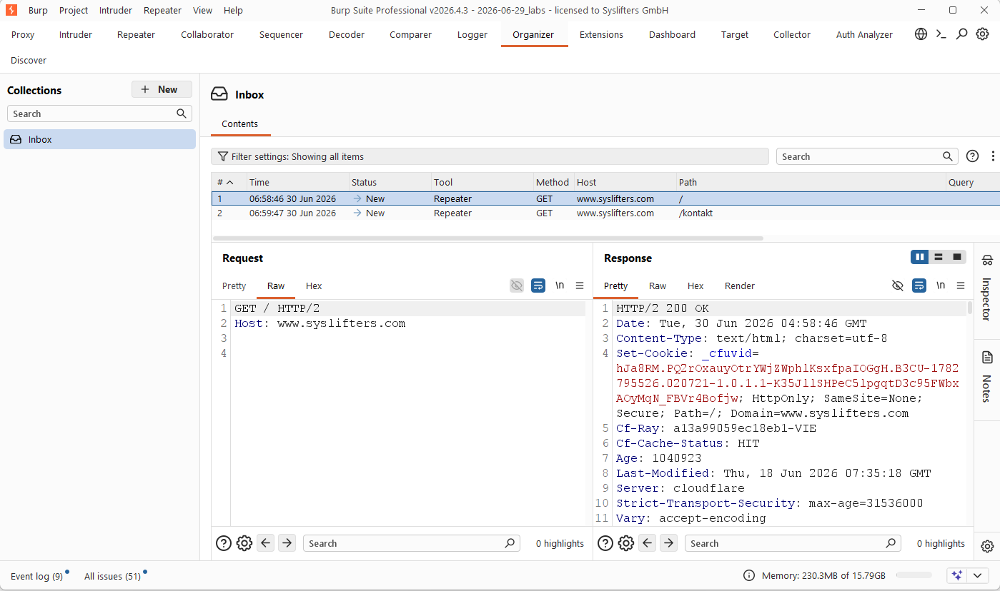Go to previous match in Response search

pos(648,543)
